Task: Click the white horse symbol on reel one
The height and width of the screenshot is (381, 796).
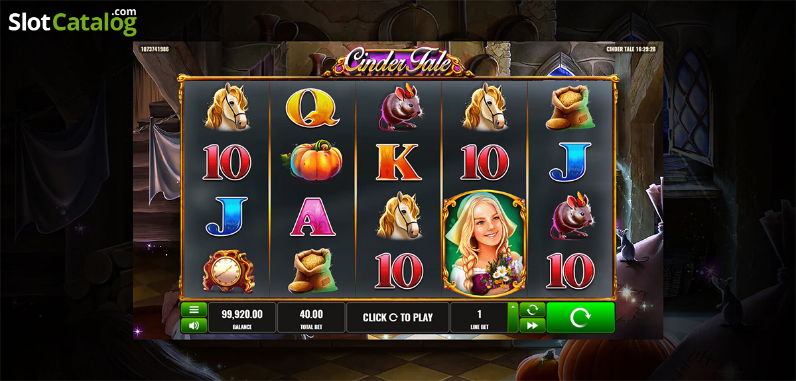Action: click(x=226, y=107)
